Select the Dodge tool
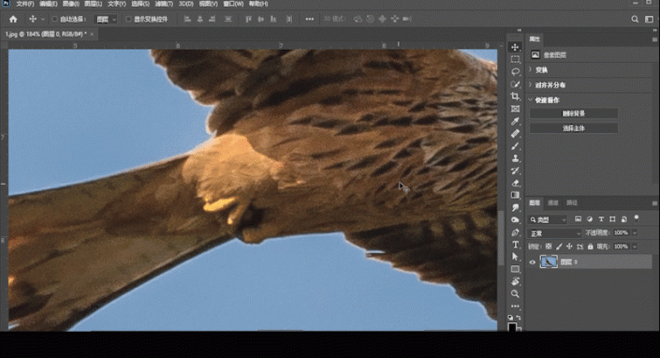The height and width of the screenshot is (358, 660). (515, 220)
